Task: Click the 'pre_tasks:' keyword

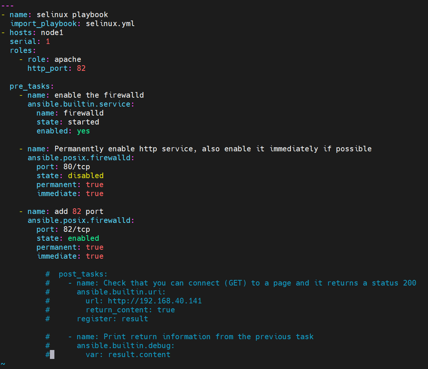Action: click(32, 86)
